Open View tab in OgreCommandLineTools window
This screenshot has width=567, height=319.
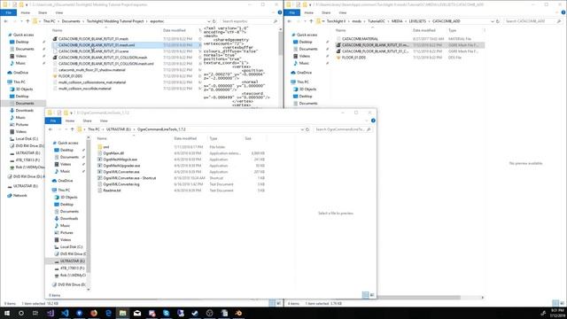(x=104, y=121)
